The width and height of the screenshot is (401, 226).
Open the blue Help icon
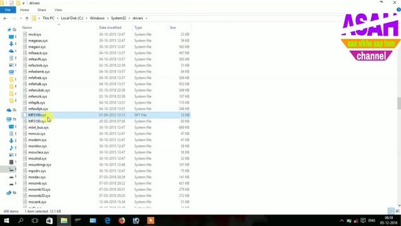(398, 10)
